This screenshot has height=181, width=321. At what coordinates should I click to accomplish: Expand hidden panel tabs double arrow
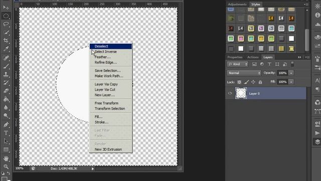(299, 57)
